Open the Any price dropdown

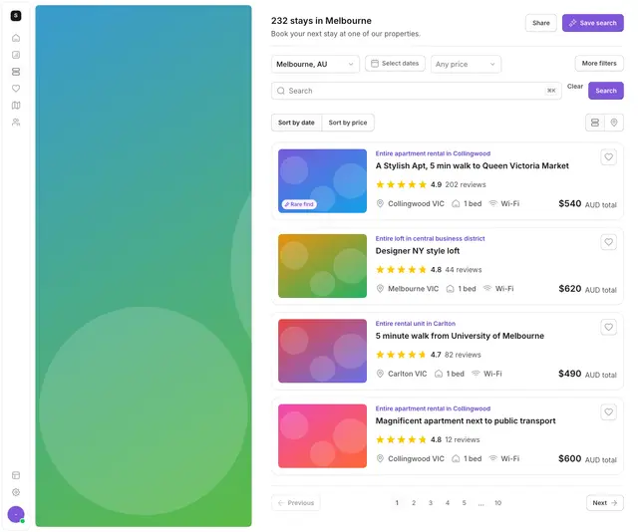[x=466, y=65]
